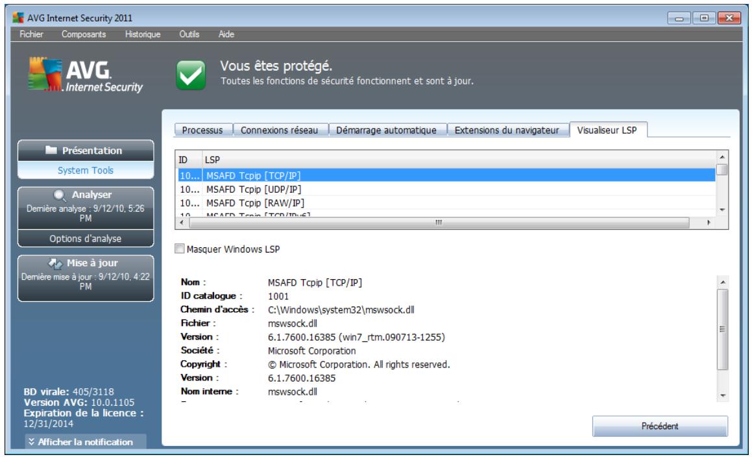Viewport: 752px width, 457px height.
Task: Maximize the AVG window
Action: point(704,18)
